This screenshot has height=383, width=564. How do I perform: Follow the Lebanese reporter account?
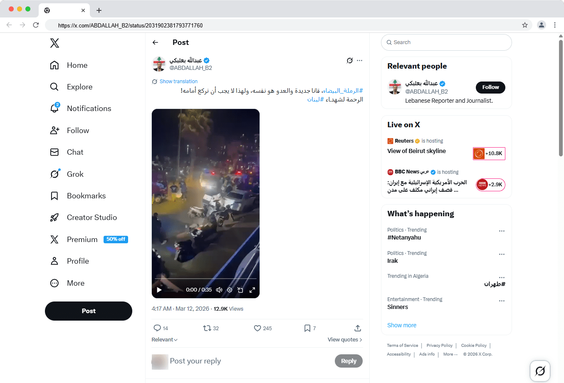tap(490, 87)
